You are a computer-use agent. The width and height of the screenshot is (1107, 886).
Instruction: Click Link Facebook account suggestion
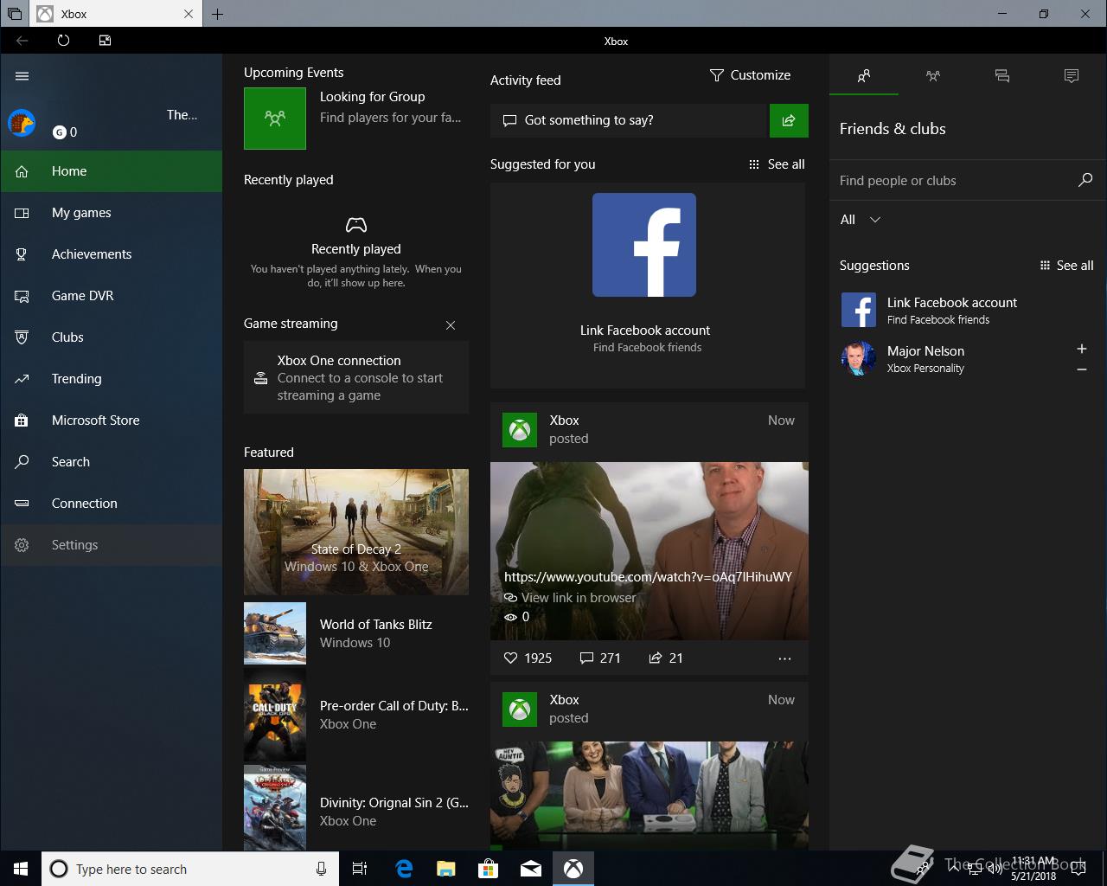[x=968, y=310]
